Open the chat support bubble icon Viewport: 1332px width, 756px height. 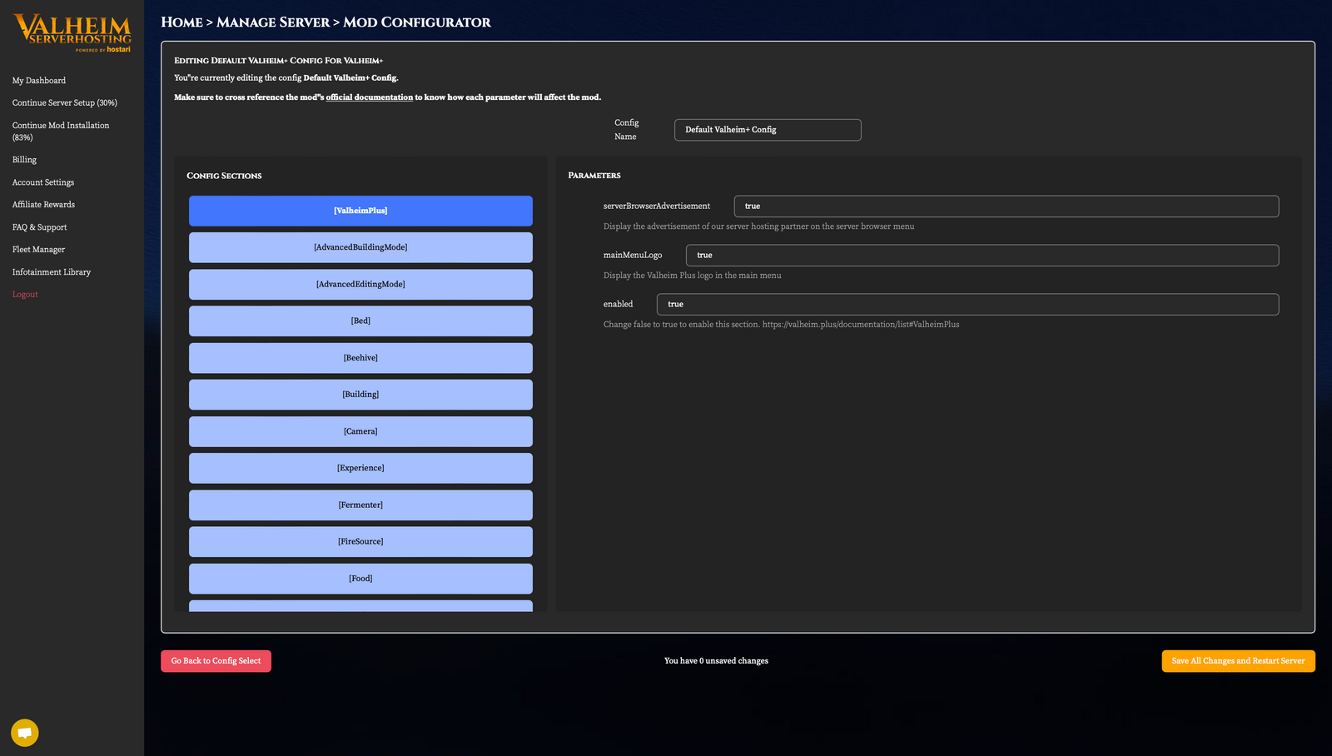[25, 733]
